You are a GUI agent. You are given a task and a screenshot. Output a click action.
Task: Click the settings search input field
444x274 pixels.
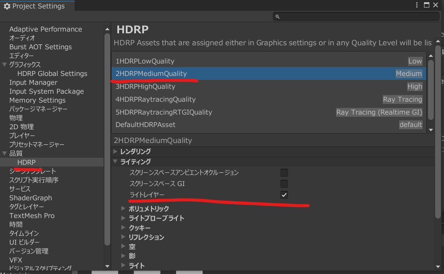pos(356,16)
